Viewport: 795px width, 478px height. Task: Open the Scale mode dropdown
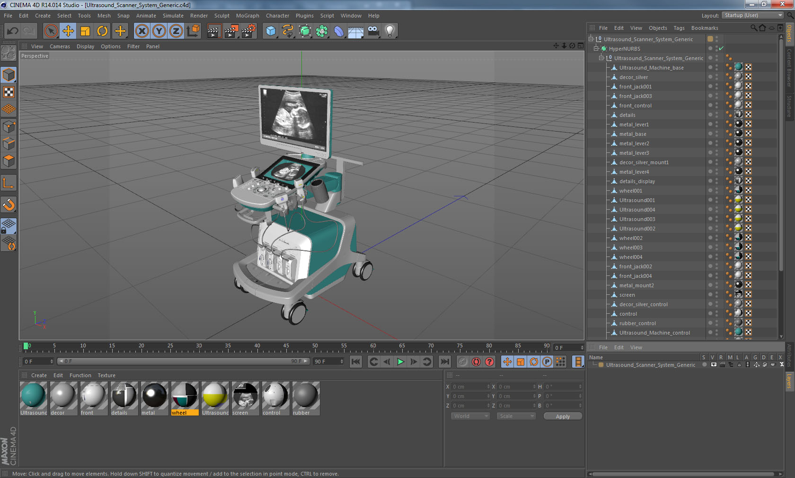[516, 416]
